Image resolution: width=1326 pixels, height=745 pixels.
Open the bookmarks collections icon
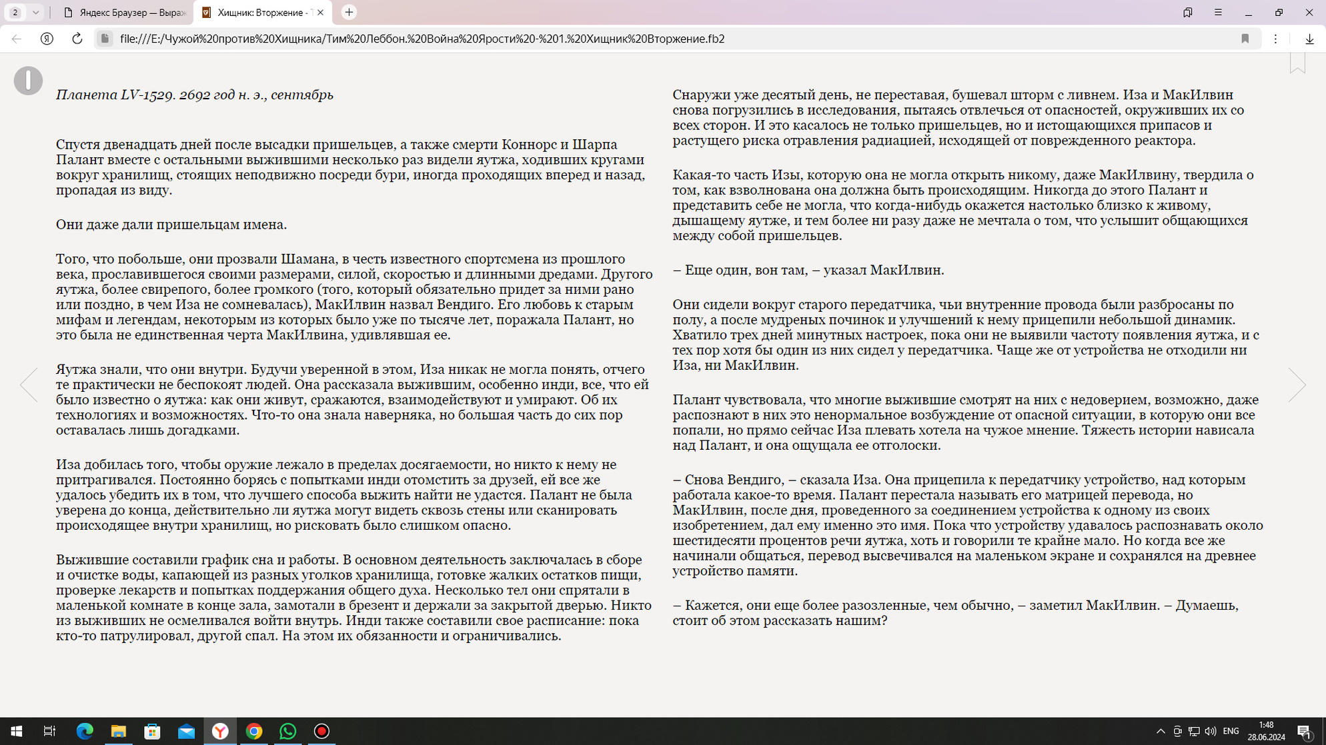pos(1187,13)
